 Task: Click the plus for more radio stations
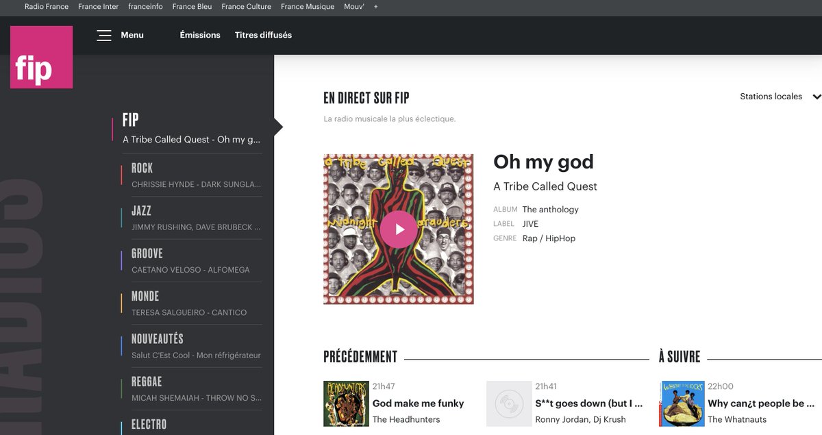[x=375, y=7]
